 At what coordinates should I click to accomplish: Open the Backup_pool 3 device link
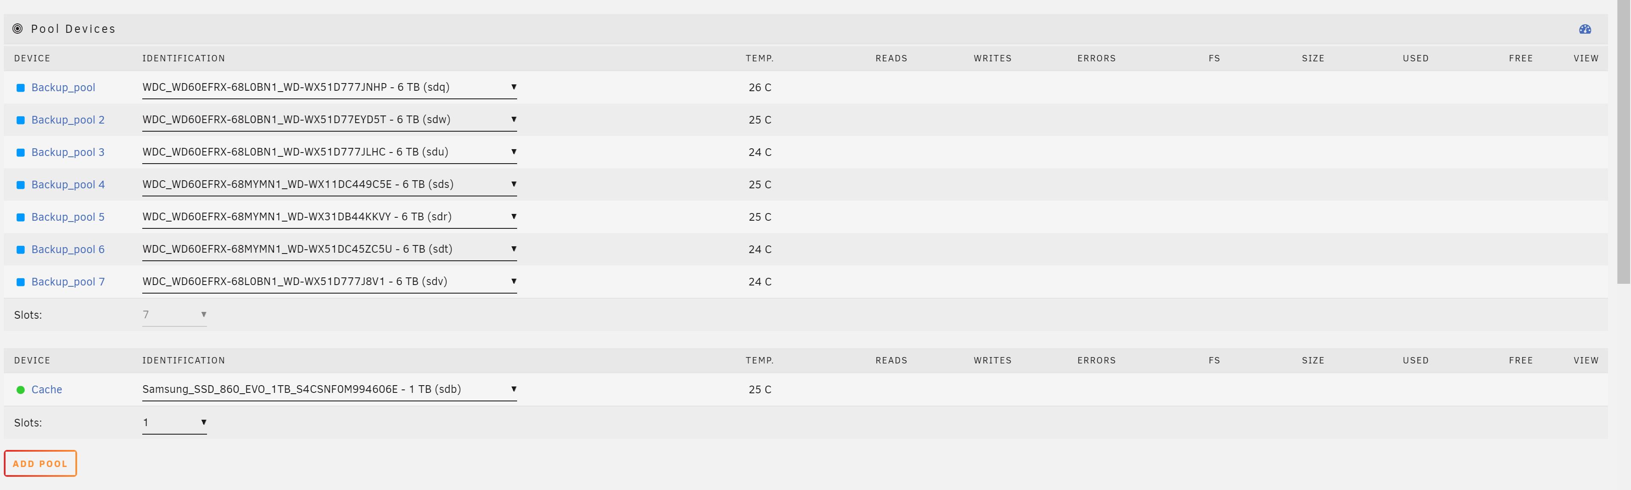pos(68,152)
